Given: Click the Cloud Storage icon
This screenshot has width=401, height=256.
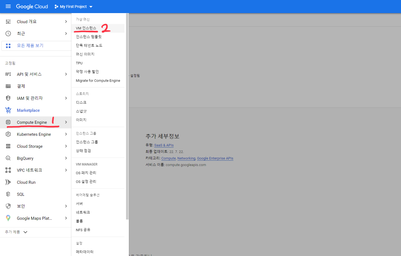Looking at the screenshot, I should (8, 146).
